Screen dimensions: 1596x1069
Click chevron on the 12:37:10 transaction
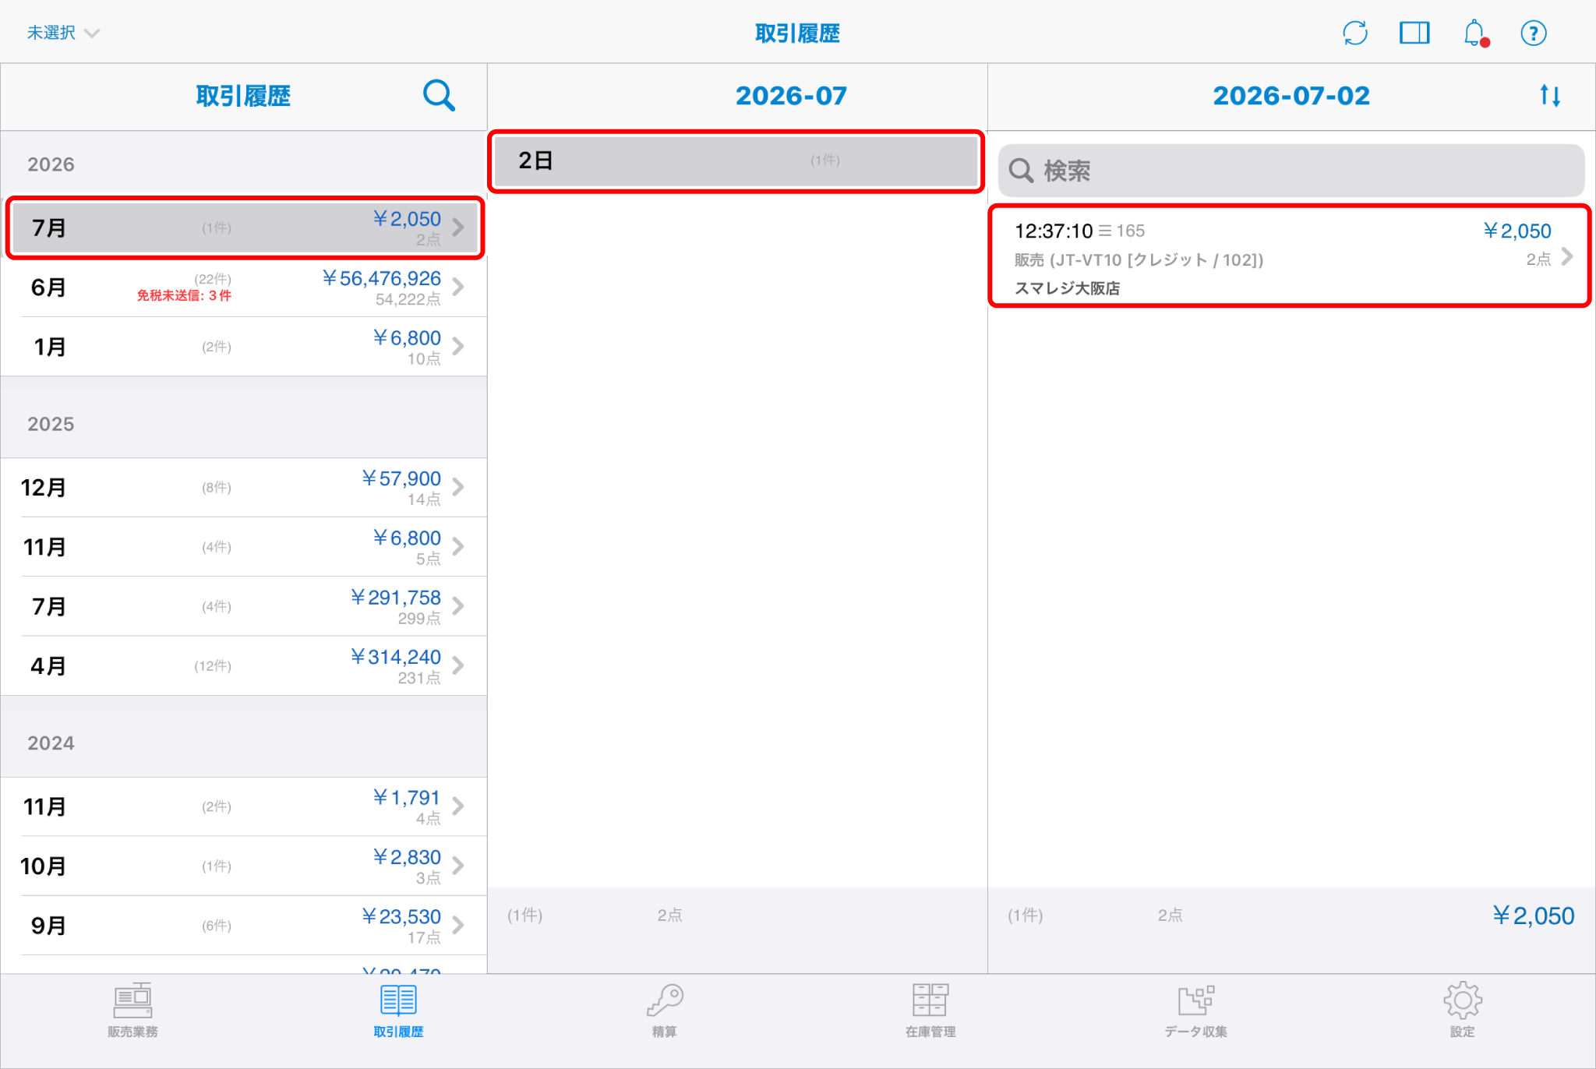point(1567,257)
